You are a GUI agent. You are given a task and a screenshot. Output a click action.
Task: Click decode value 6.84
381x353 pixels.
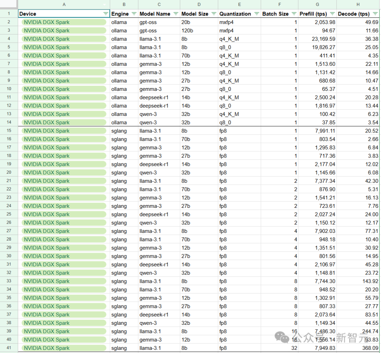pos(358,148)
